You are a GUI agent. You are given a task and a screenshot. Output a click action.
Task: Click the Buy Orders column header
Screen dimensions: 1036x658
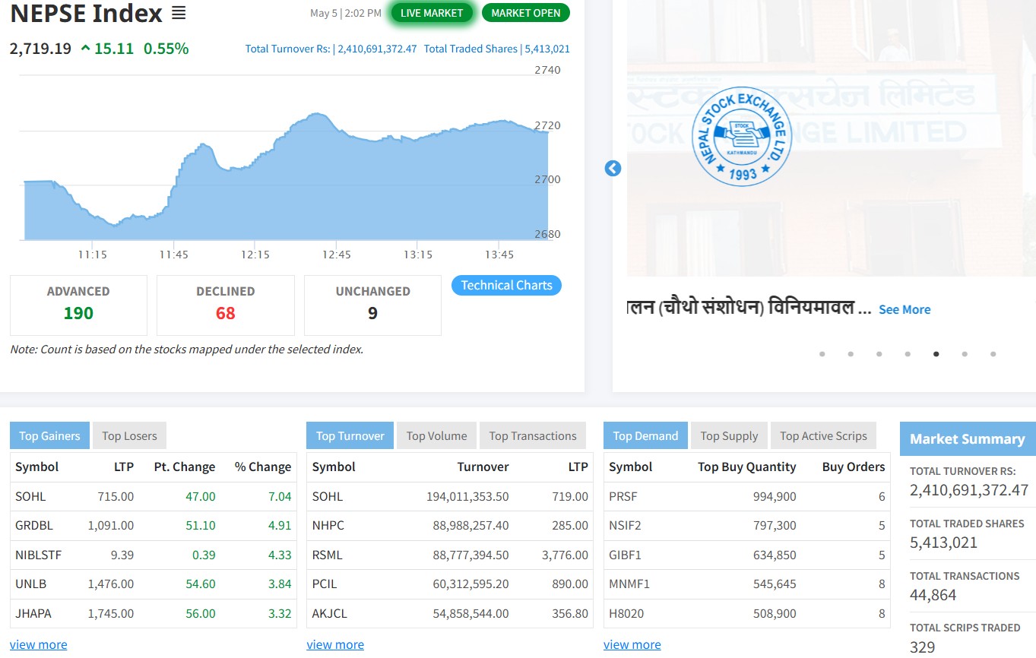[x=854, y=467]
